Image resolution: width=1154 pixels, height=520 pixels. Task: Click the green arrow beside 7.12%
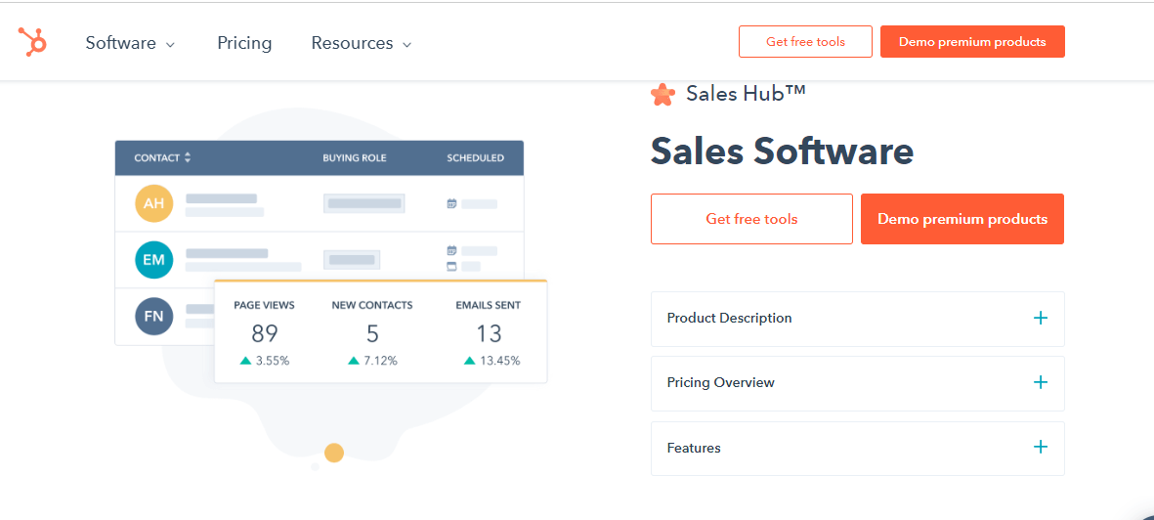coord(354,361)
